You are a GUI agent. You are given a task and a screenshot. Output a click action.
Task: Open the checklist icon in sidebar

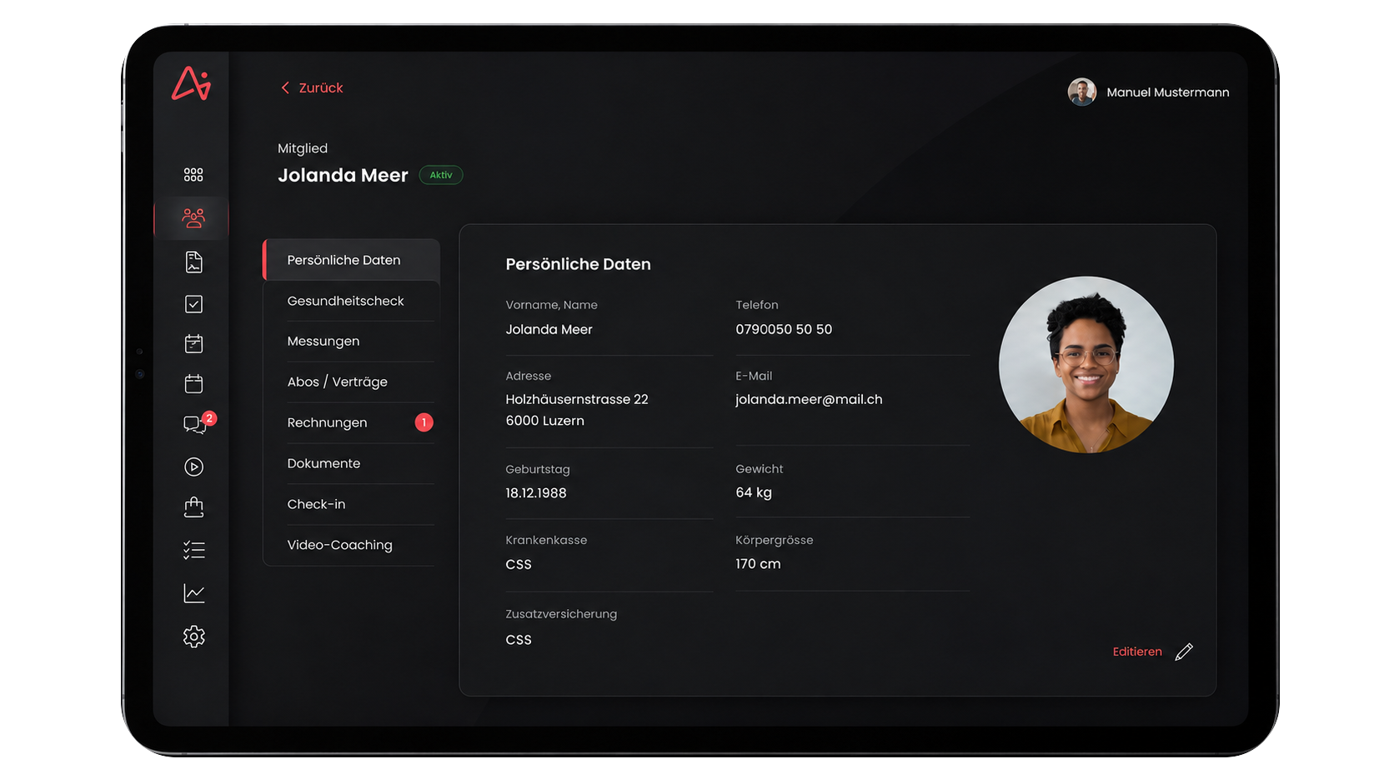click(193, 550)
